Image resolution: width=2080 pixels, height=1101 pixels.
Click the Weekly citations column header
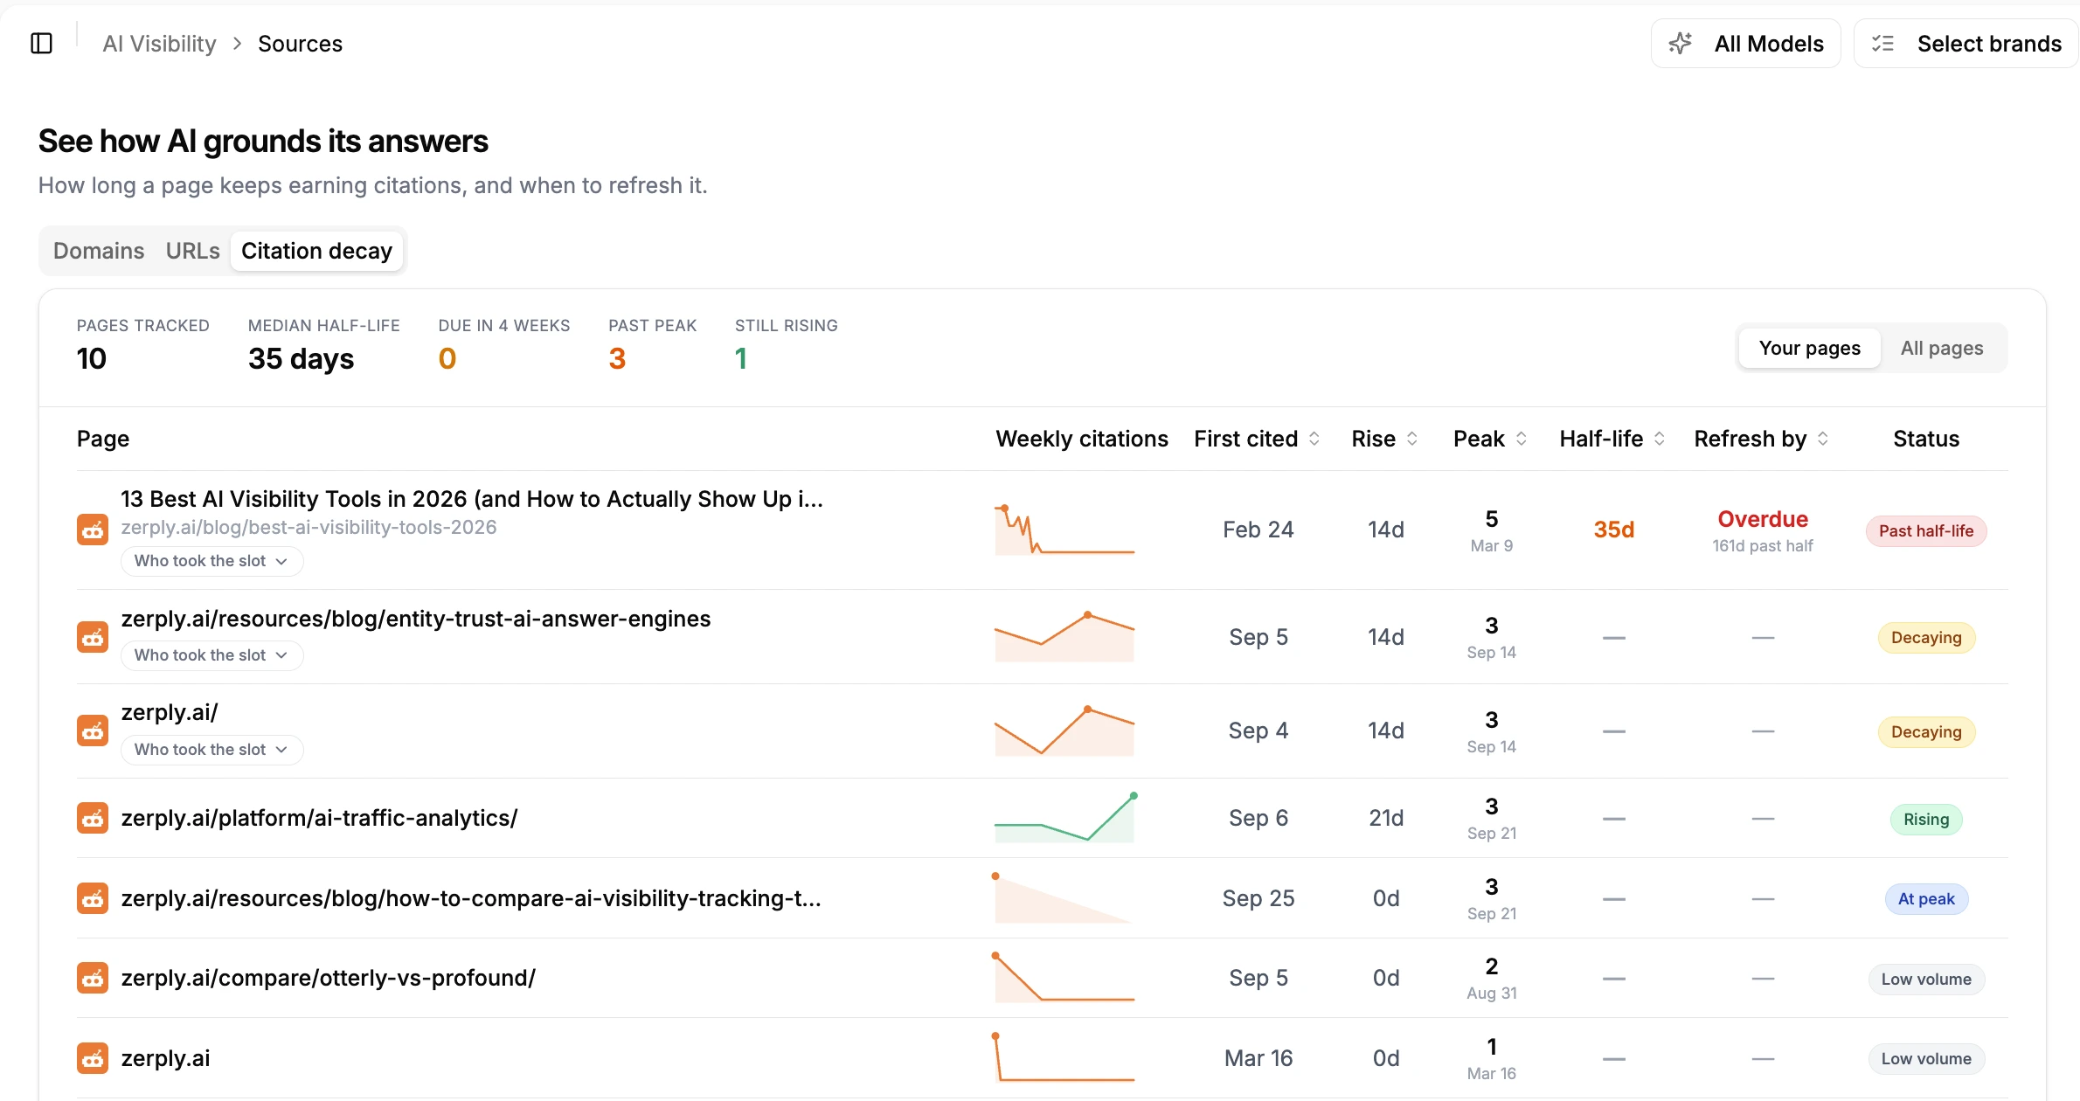1082,439
